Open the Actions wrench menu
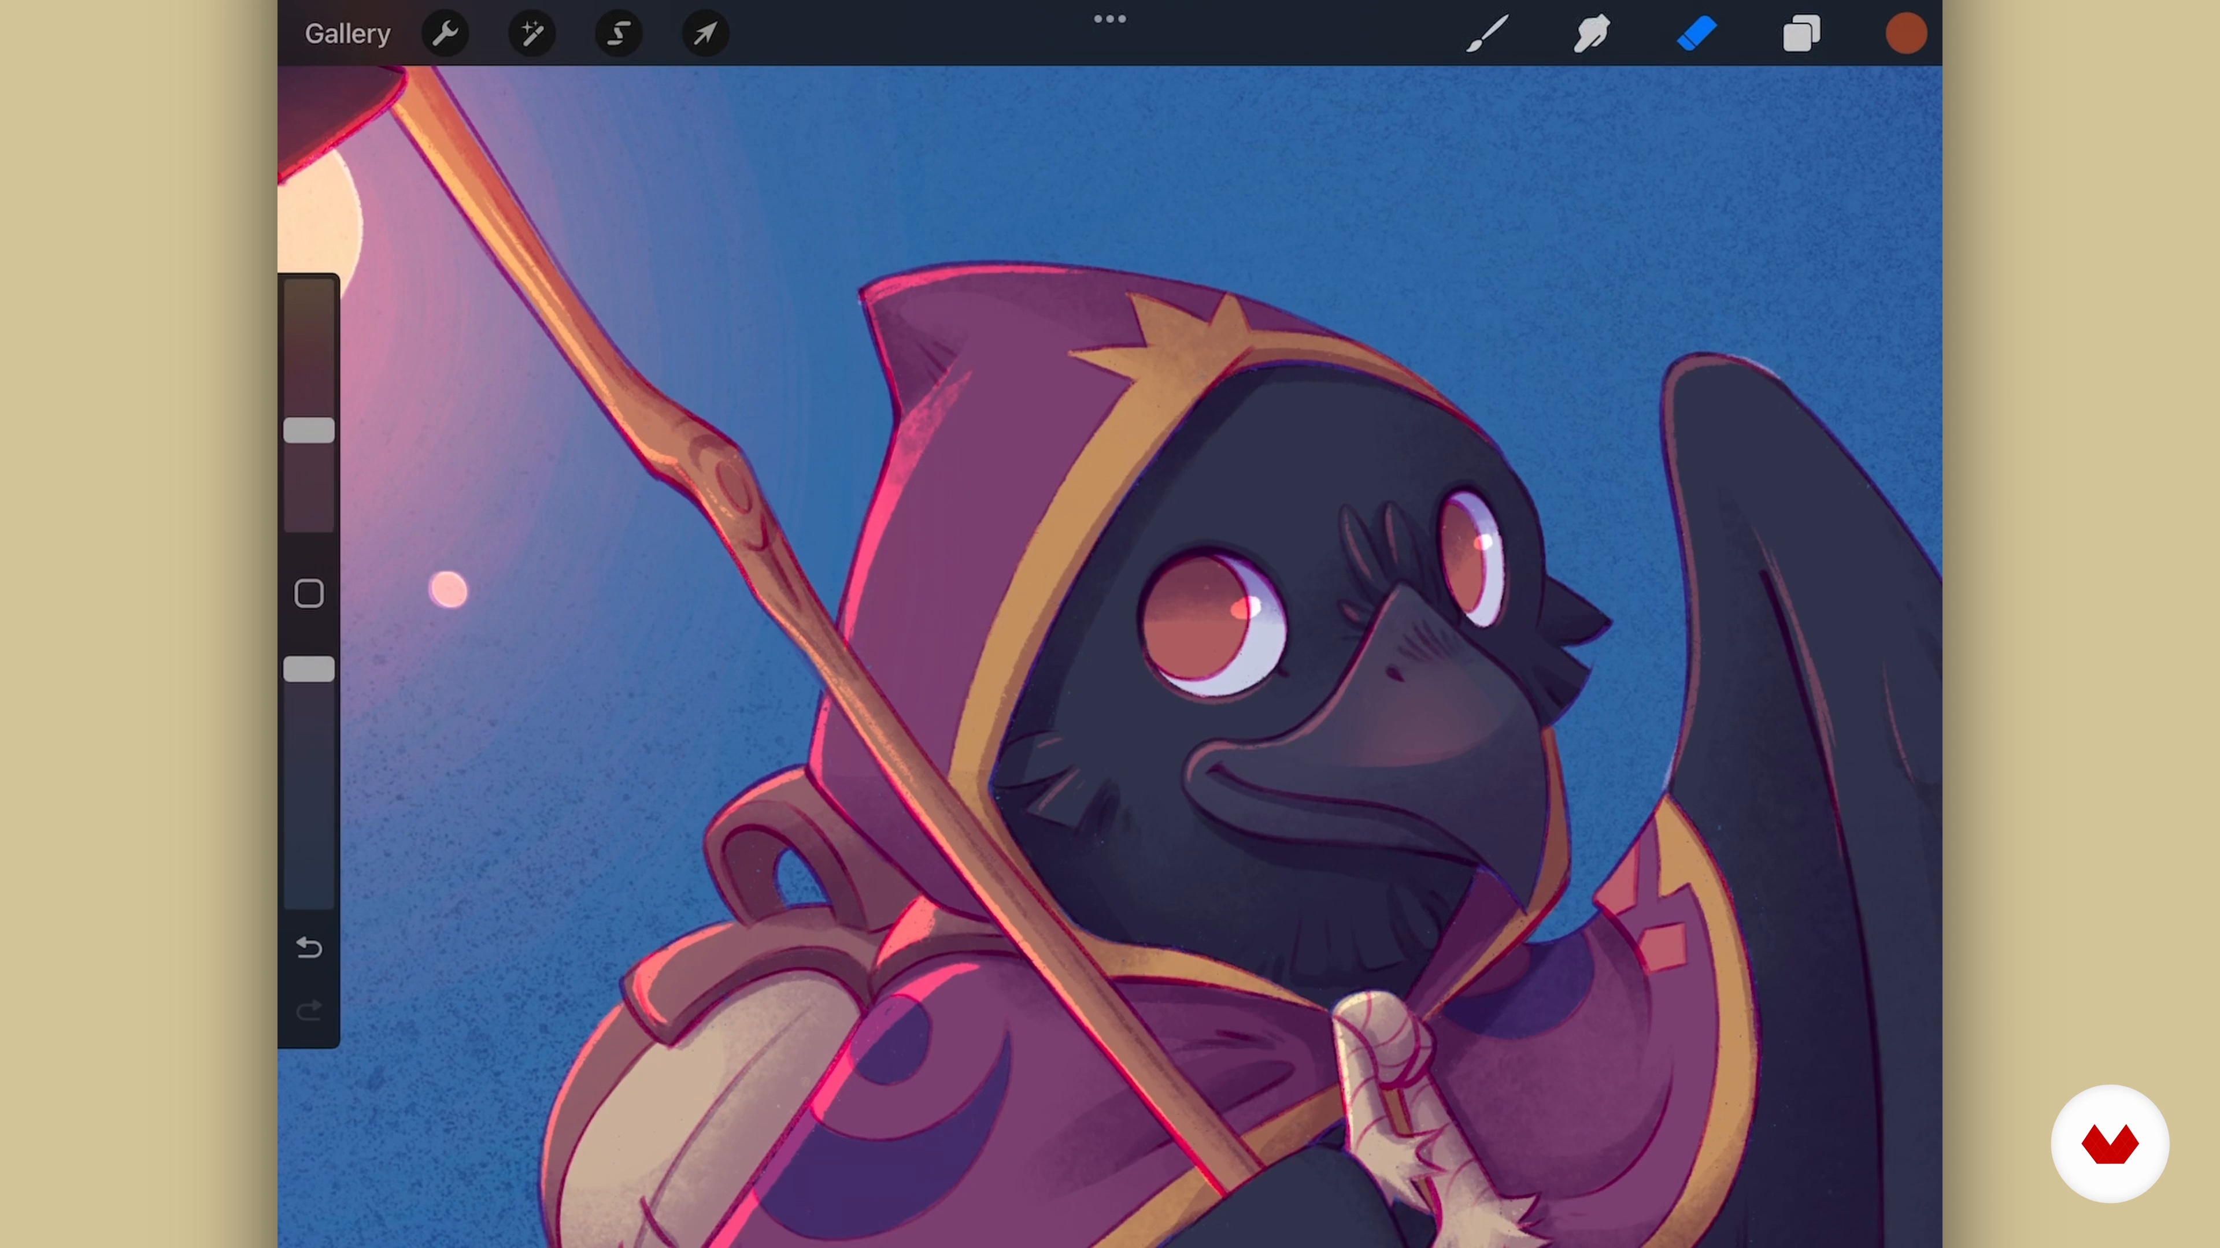2220x1248 pixels. [446, 34]
